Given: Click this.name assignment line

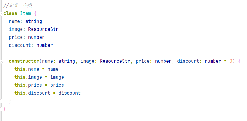Looking at the screenshot, I should tap(36, 69).
